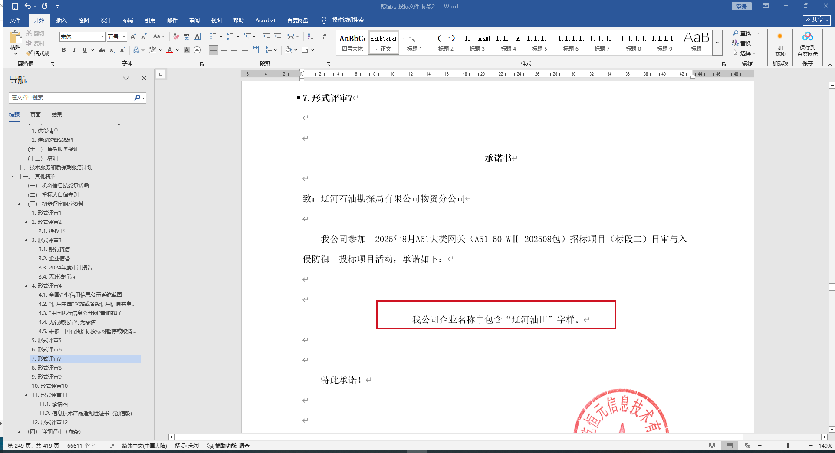Image resolution: width=835 pixels, height=453 pixels.
Task: Open the Paragraph dialog launcher in 段落 group
Action: [329, 64]
